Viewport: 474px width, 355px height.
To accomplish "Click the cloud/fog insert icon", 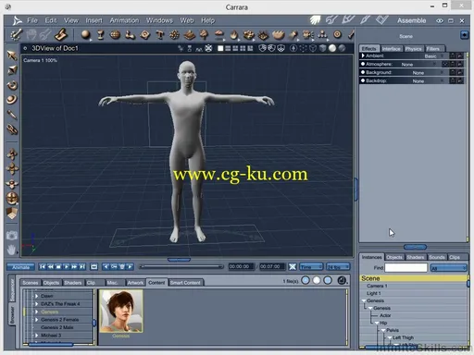I will 219,34.
